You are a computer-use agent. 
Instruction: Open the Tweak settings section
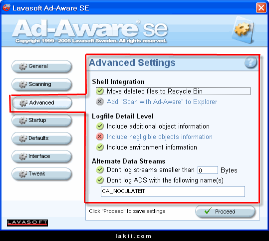[x=41, y=174]
